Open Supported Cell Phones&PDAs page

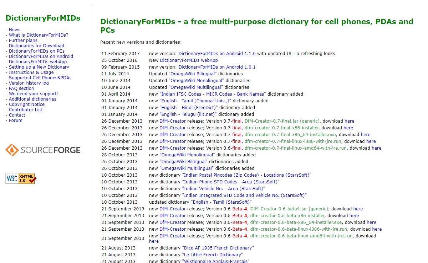pyautogui.click(x=40, y=78)
